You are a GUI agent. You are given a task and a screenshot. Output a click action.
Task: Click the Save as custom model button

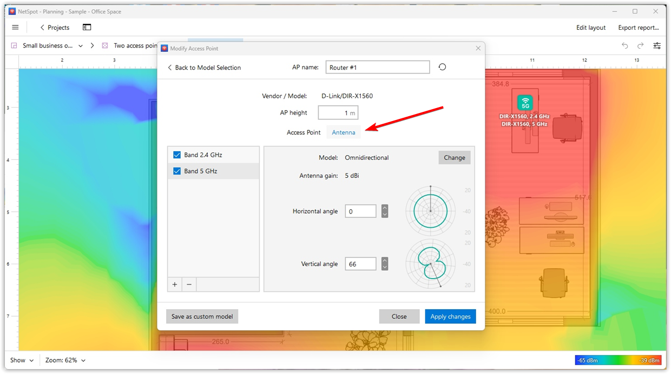(x=202, y=316)
